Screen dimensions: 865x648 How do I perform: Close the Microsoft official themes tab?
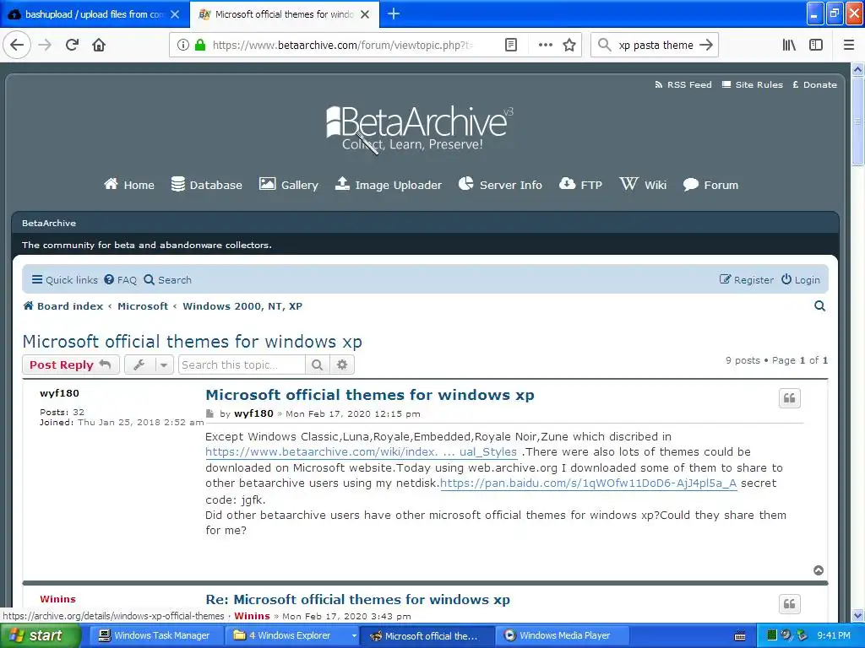pyautogui.click(x=365, y=14)
